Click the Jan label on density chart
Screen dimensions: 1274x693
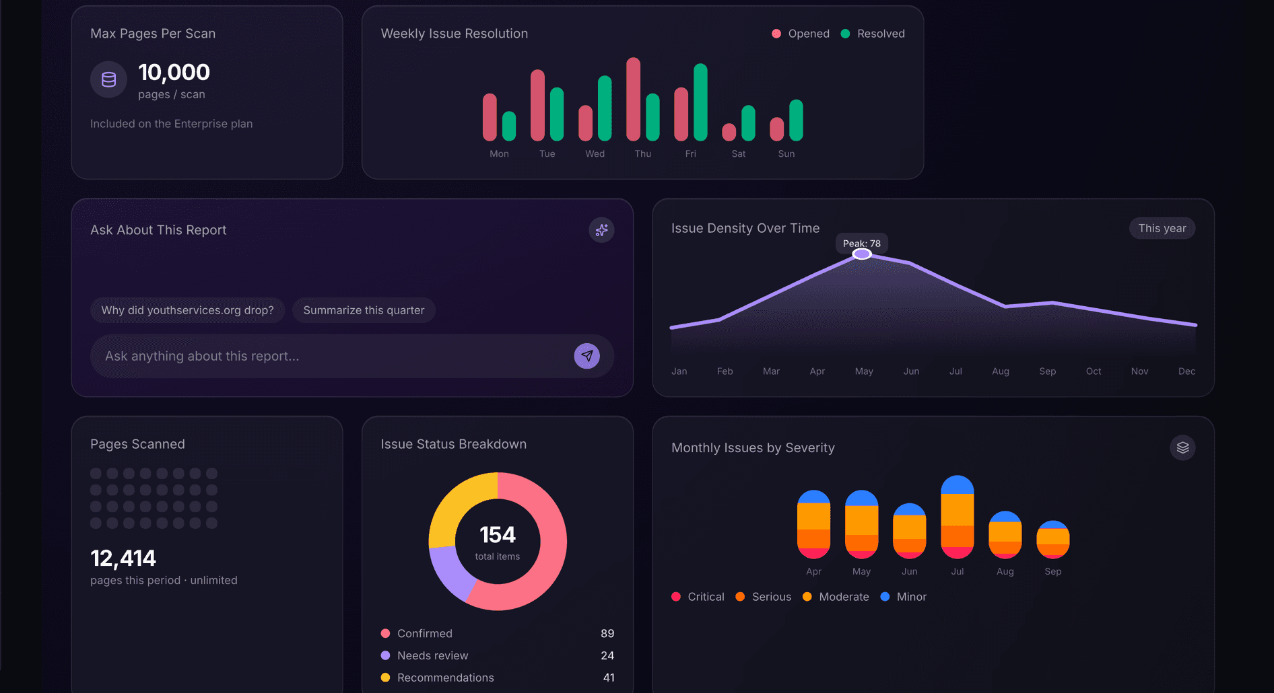point(679,371)
